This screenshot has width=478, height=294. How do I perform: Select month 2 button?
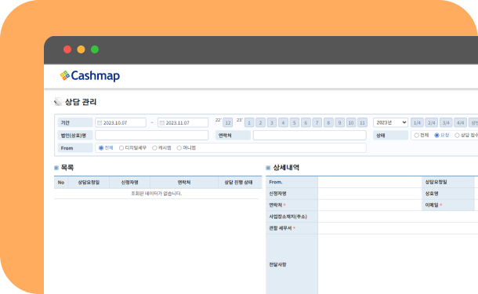click(260, 122)
